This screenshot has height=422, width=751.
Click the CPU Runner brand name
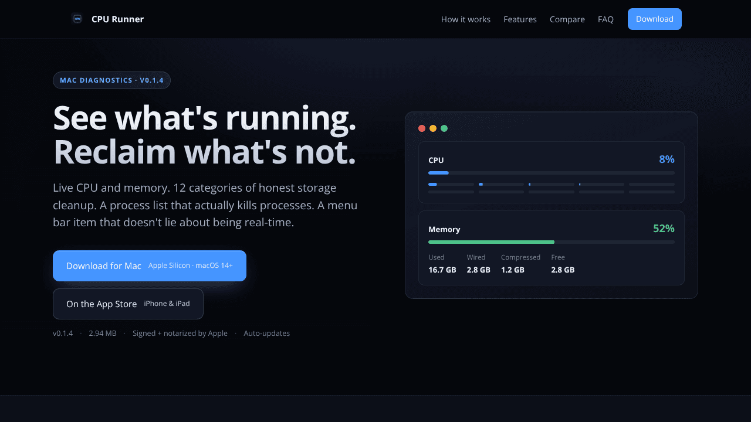pyautogui.click(x=117, y=19)
